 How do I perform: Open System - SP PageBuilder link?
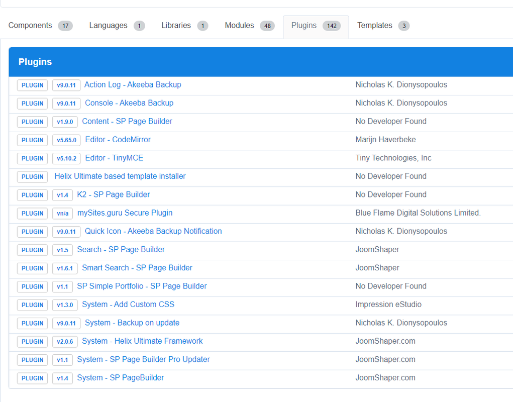click(x=121, y=378)
